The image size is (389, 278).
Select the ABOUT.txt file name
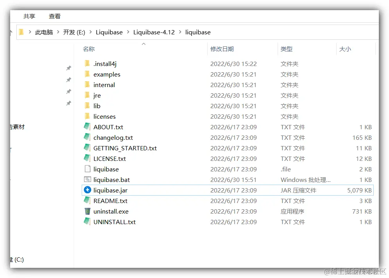click(x=108, y=127)
